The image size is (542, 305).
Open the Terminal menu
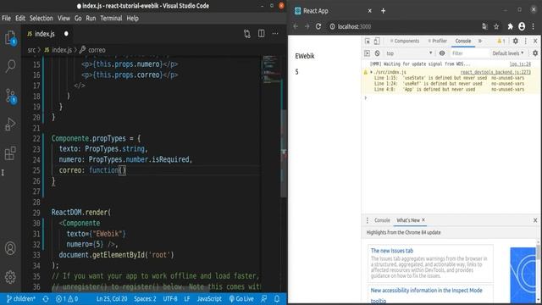[x=111, y=19]
